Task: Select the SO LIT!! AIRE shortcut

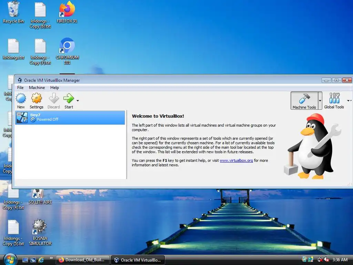Action: [x=40, y=197]
